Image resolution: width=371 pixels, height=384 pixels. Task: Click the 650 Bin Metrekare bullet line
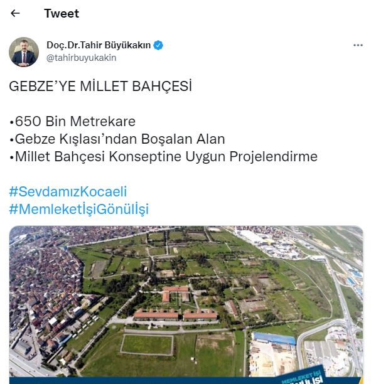[x=73, y=121]
